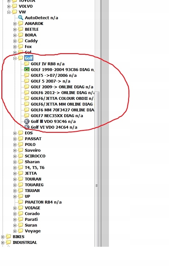Click the Golf folder icon
The height and width of the screenshot is (273, 169).
21,58
